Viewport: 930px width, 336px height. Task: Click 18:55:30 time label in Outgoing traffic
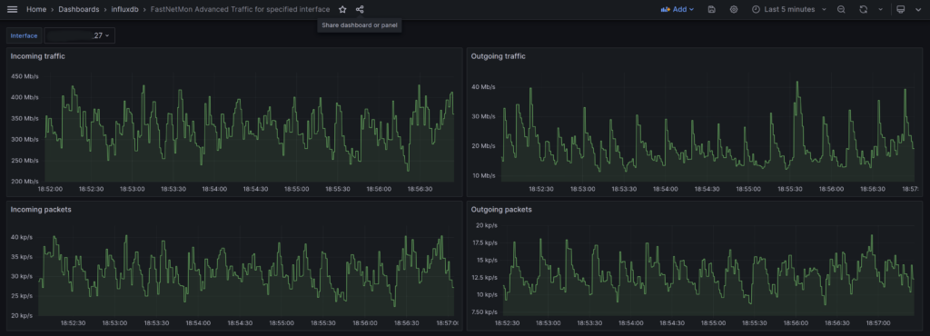[x=791, y=189]
